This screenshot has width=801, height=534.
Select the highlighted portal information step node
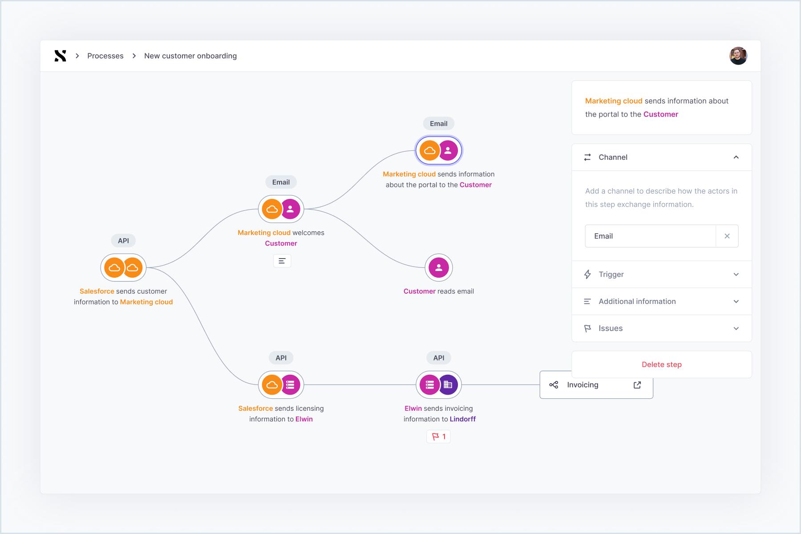[439, 150]
